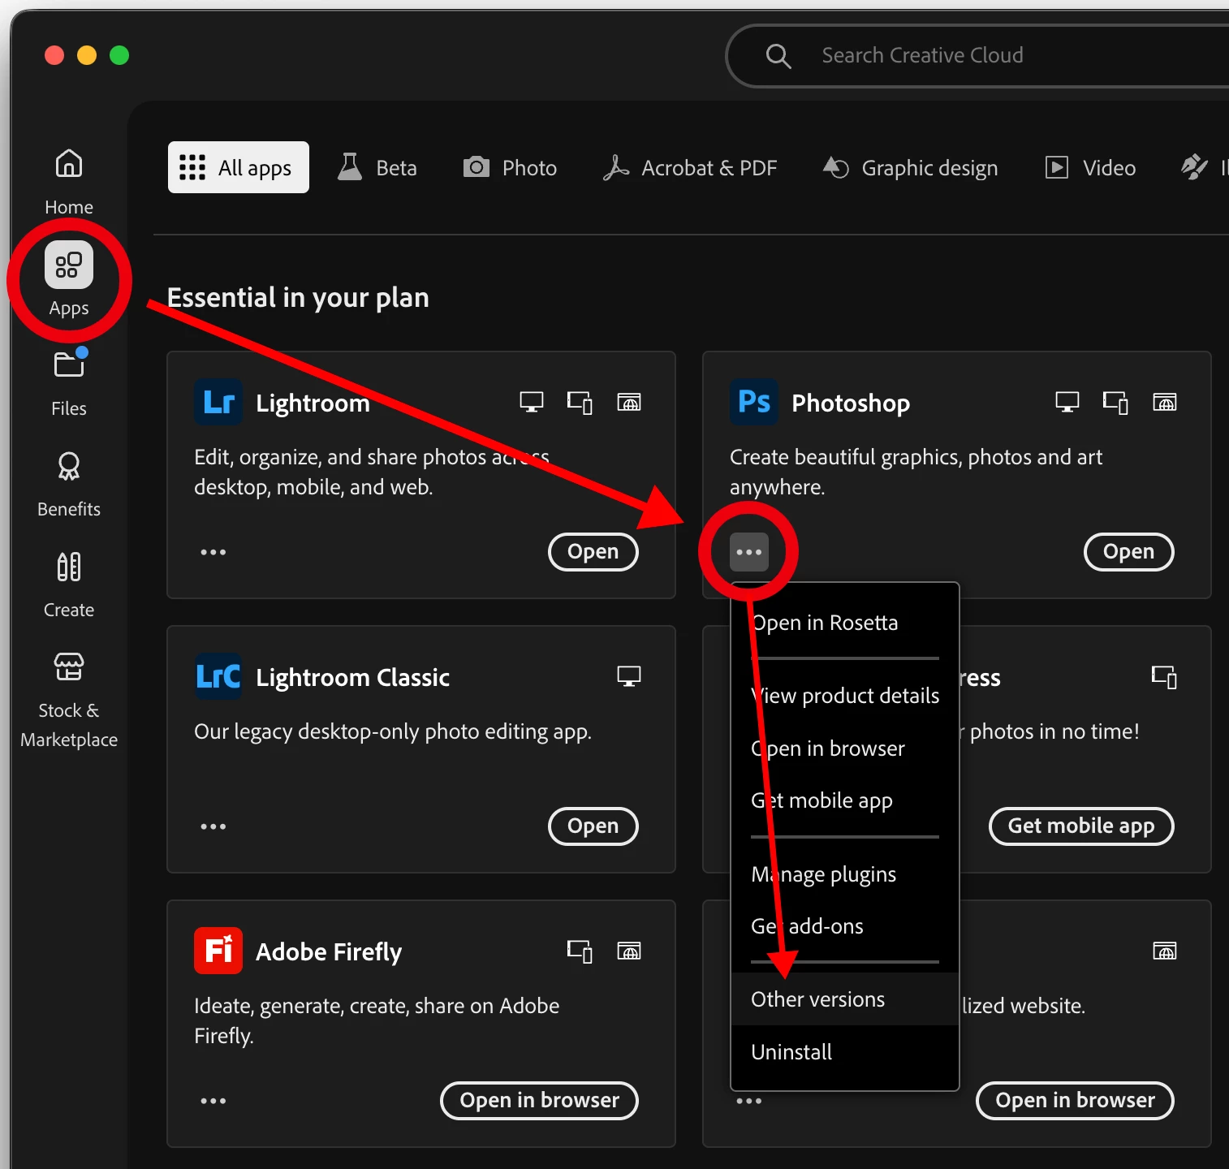Open Lightroom Classic with its Open button
This screenshot has height=1169, width=1229.
tap(593, 826)
